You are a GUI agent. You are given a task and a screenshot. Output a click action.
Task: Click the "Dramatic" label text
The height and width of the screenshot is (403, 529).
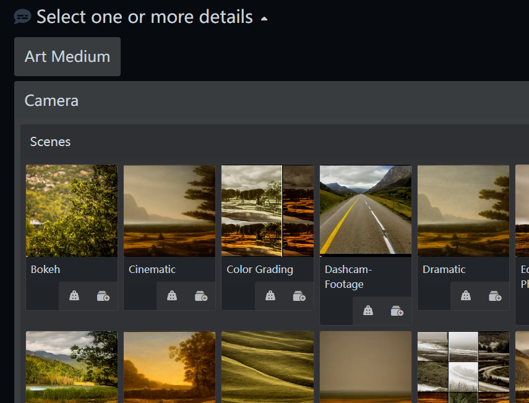[x=444, y=269]
